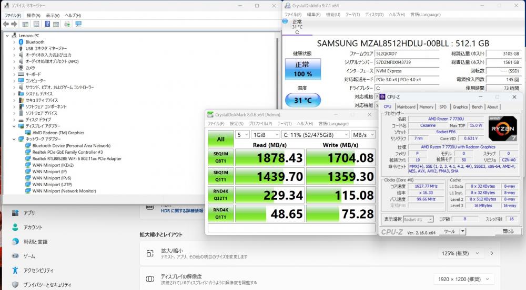Open ゲーム settings in the sidebar
The height and width of the screenshot is (290, 526).
click(29, 256)
